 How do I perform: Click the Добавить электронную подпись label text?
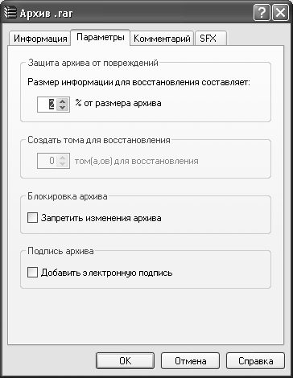107,273
